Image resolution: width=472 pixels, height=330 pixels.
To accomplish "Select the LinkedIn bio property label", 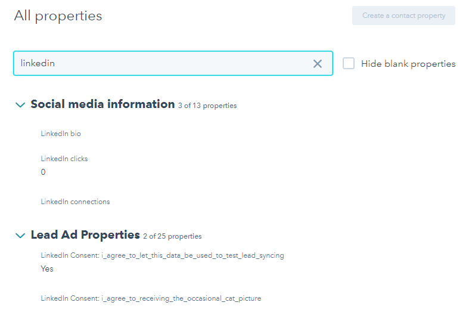I will coord(61,134).
